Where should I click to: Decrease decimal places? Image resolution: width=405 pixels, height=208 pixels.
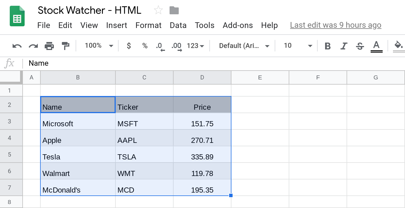pyautogui.click(x=160, y=46)
